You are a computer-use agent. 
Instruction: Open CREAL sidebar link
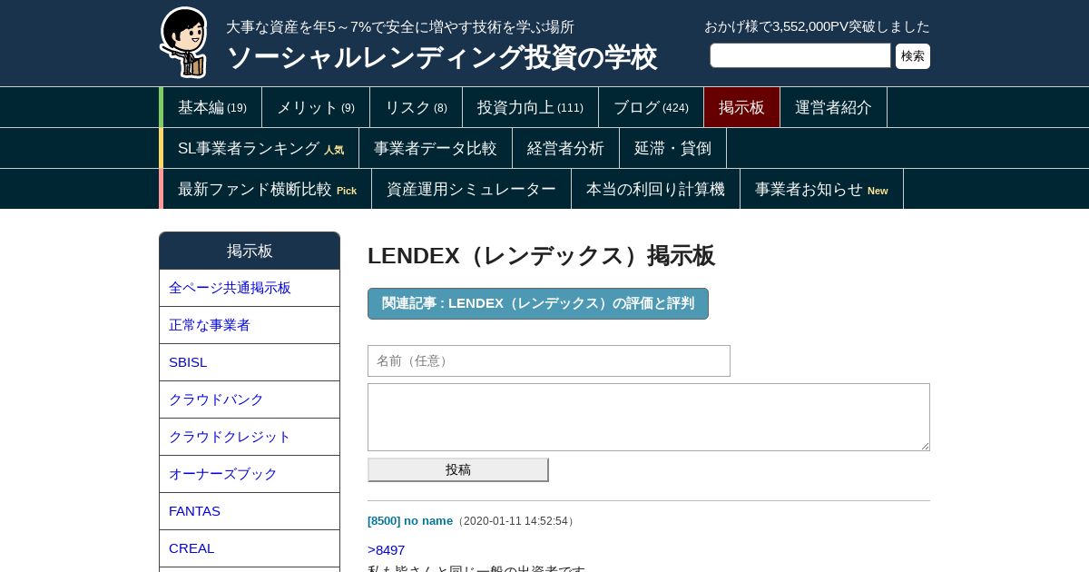point(250,548)
